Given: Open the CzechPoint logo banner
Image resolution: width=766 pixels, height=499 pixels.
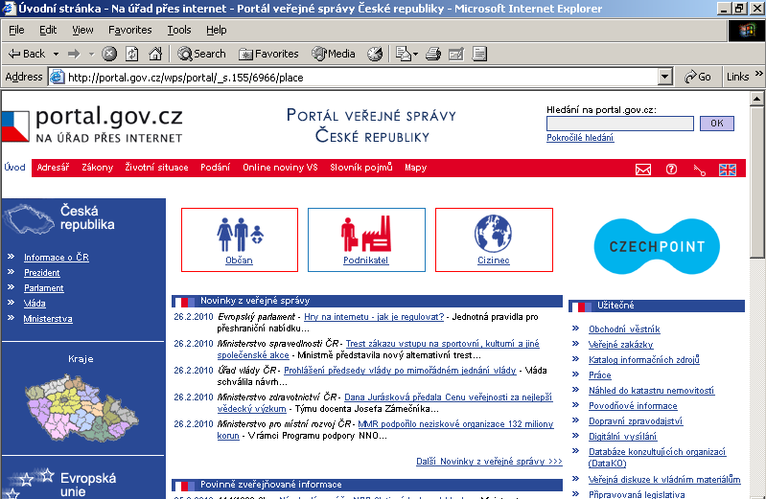Looking at the screenshot, I should pos(657,246).
